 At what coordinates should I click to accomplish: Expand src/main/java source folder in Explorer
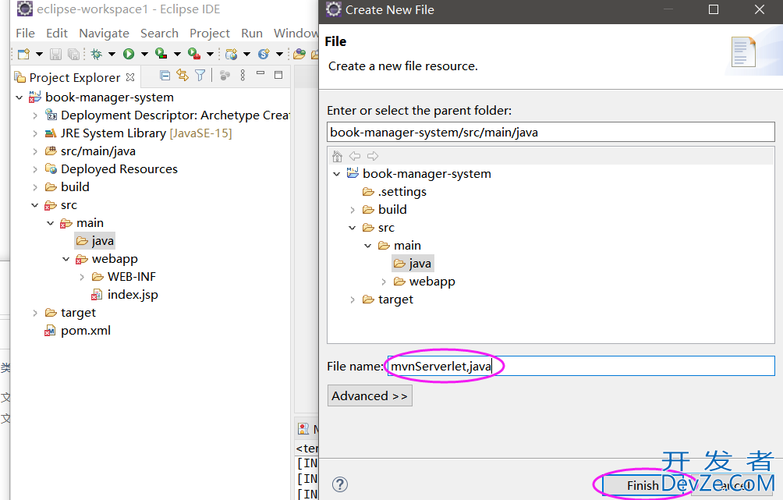(x=35, y=151)
